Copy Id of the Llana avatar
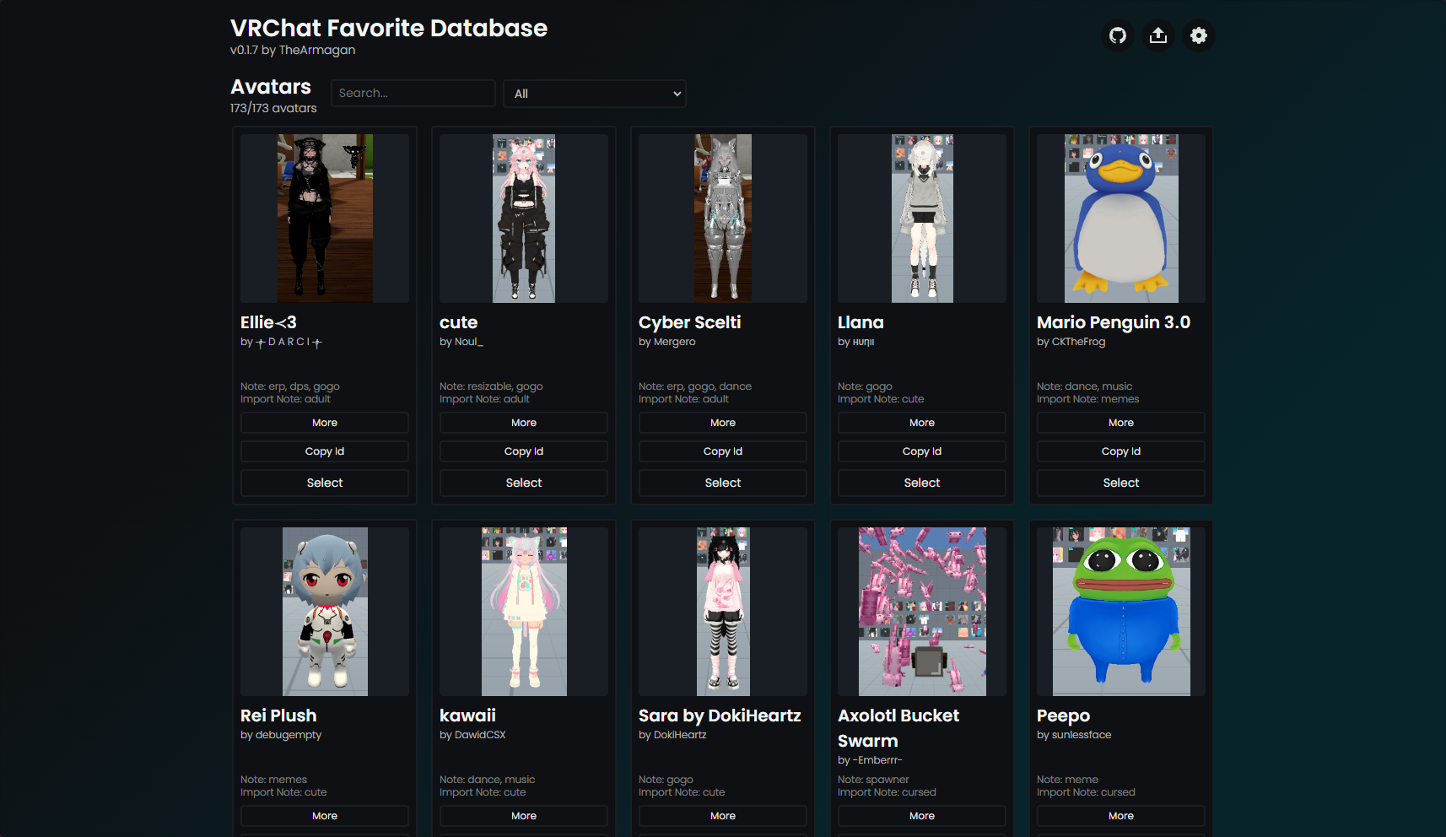 922,451
